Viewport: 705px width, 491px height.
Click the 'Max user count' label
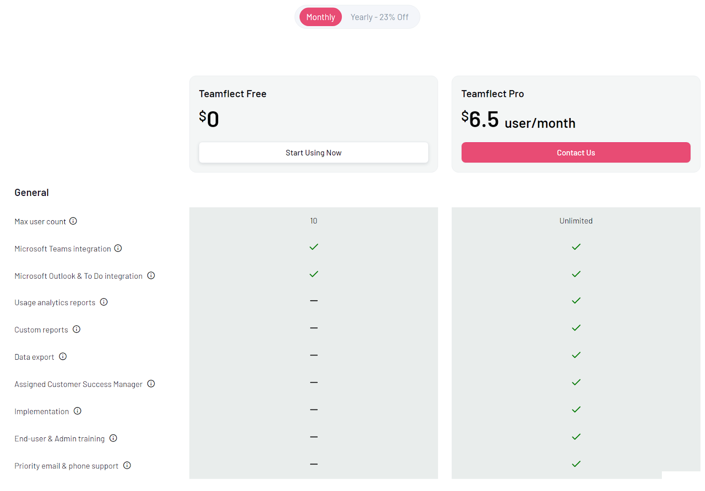click(x=40, y=222)
